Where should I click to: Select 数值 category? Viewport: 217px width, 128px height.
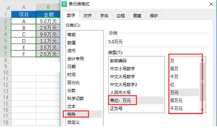point(85,43)
